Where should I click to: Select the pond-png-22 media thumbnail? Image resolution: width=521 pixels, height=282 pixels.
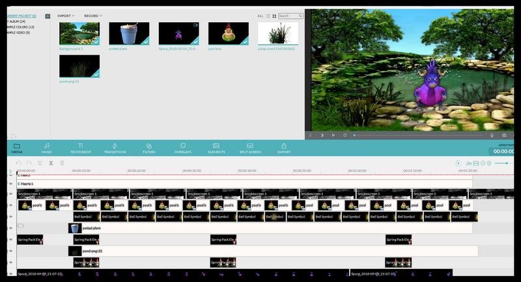(x=79, y=66)
